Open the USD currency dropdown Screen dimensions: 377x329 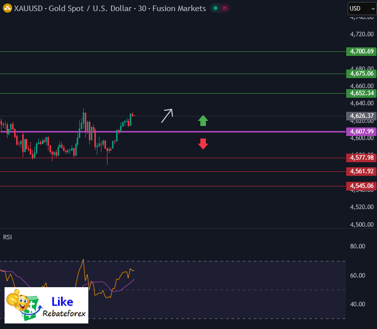point(362,9)
